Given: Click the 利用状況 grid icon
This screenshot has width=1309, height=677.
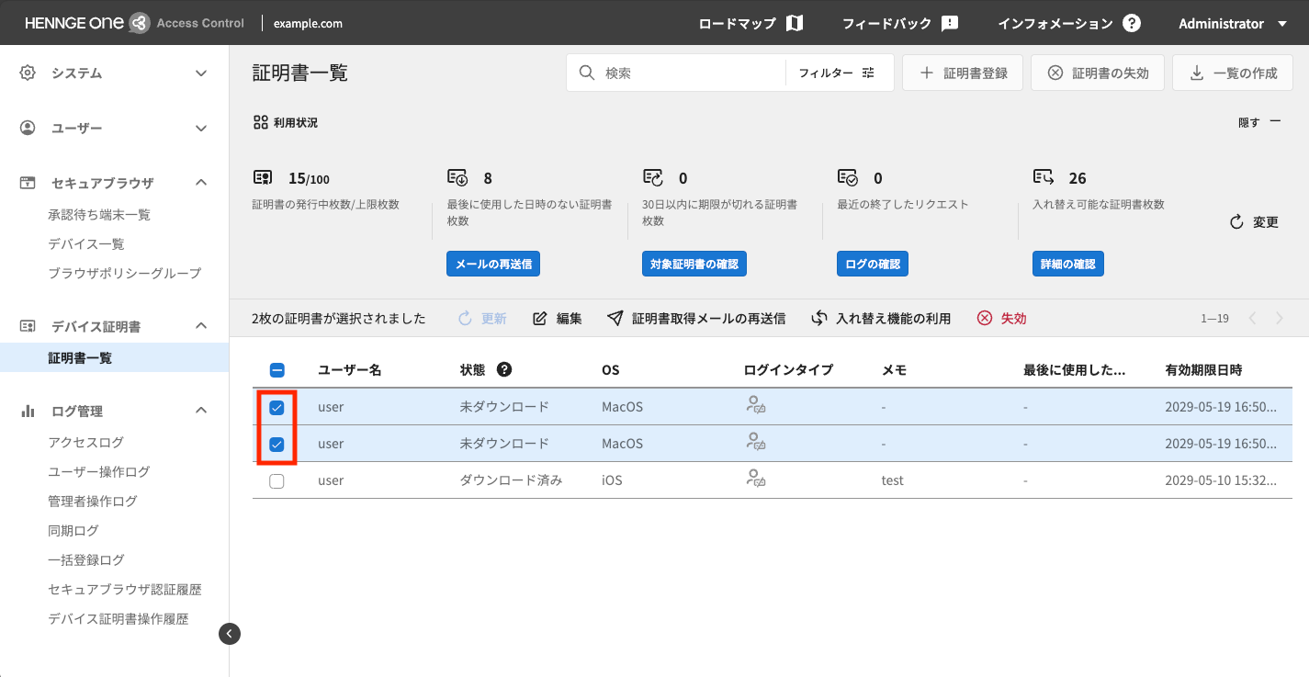Looking at the screenshot, I should 261,121.
